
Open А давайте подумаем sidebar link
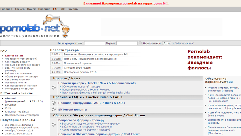coord(224,114)
